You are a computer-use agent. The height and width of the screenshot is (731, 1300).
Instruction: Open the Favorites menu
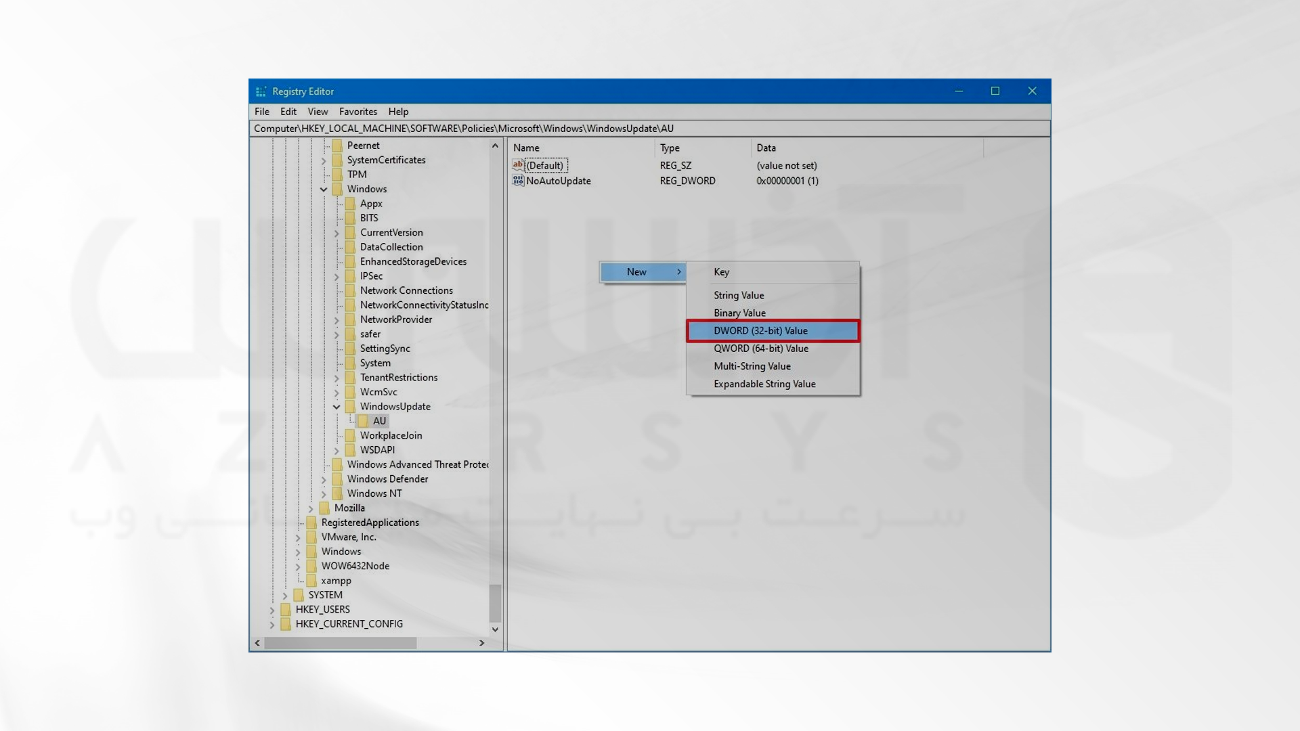pos(358,112)
